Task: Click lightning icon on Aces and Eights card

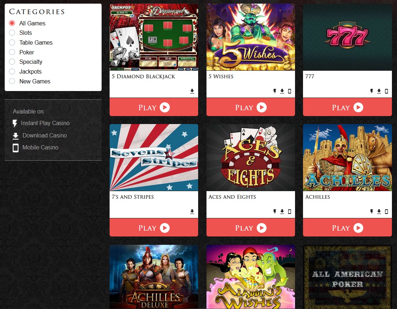Action: point(275,211)
